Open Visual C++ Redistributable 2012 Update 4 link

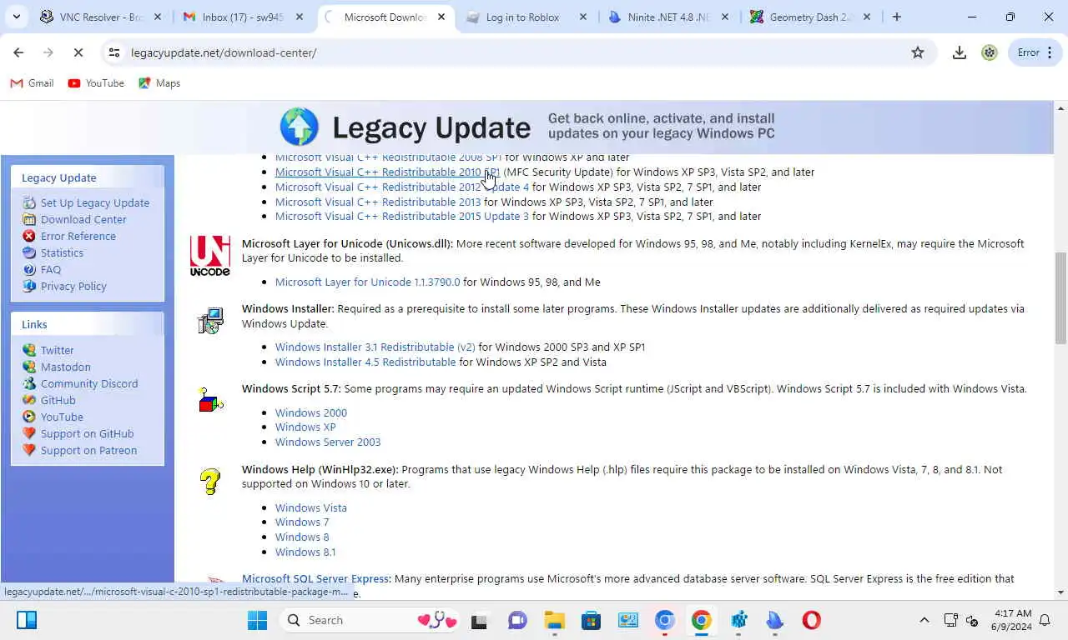coord(402,187)
